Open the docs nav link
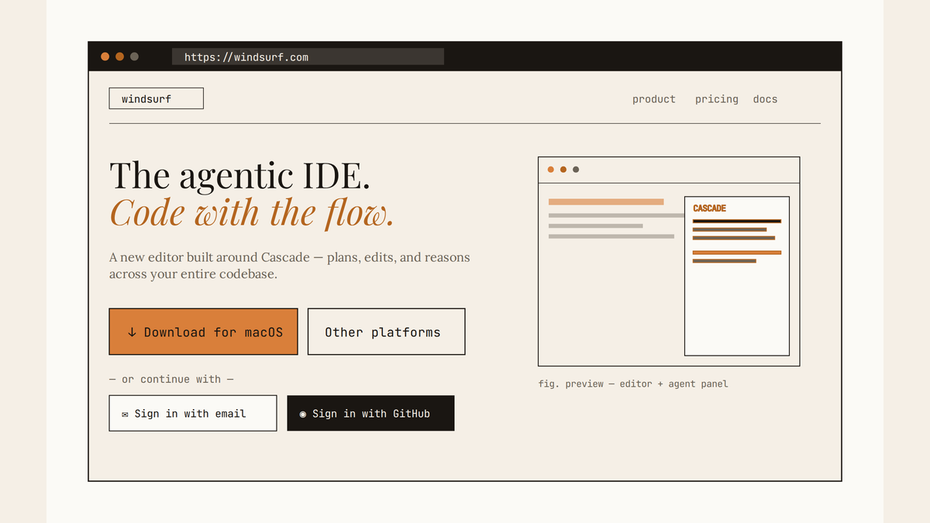 point(765,99)
